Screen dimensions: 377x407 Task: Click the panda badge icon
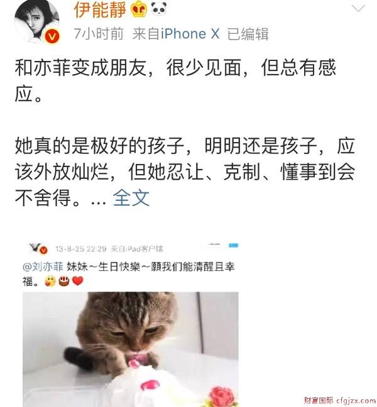pos(158,8)
